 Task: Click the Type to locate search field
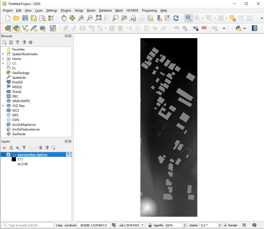click(x=27, y=225)
